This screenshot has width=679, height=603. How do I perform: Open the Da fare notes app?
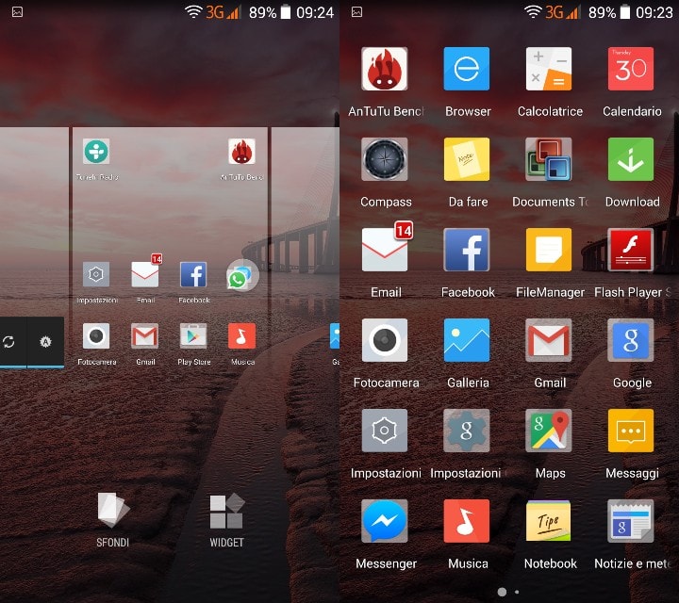point(467,159)
